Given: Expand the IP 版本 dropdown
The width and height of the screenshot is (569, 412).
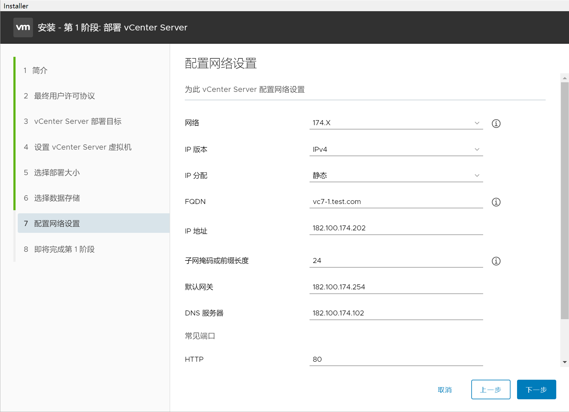Looking at the screenshot, I should pyautogui.click(x=396, y=150).
